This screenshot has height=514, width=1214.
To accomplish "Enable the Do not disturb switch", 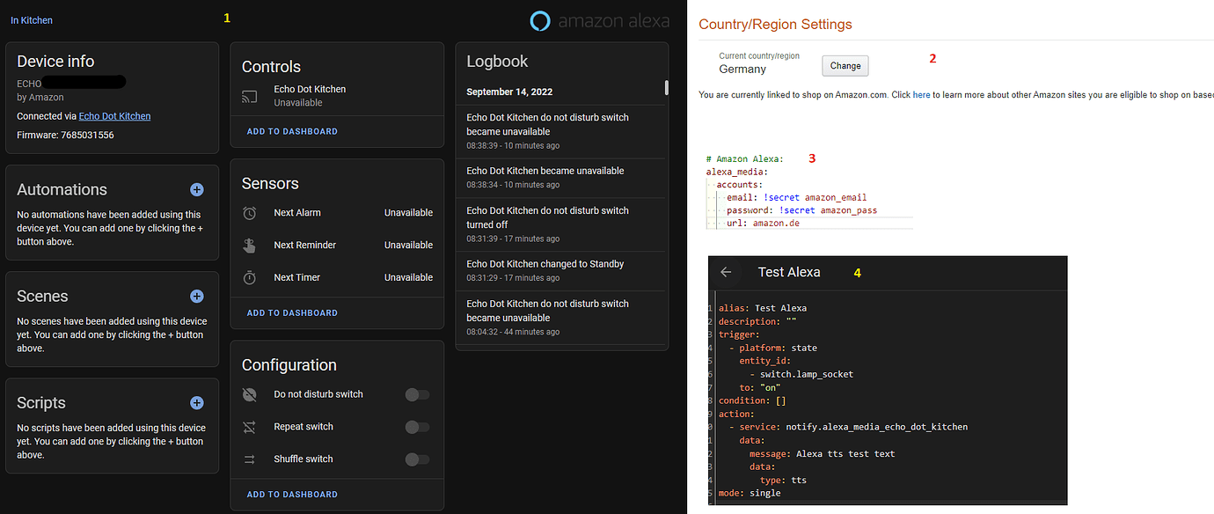I will click(x=417, y=394).
